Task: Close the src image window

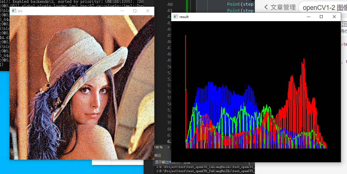Action: [x=148, y=11]
